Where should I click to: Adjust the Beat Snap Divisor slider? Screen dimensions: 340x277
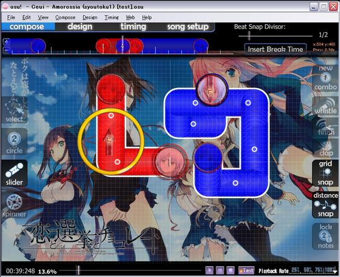[249, 36]
